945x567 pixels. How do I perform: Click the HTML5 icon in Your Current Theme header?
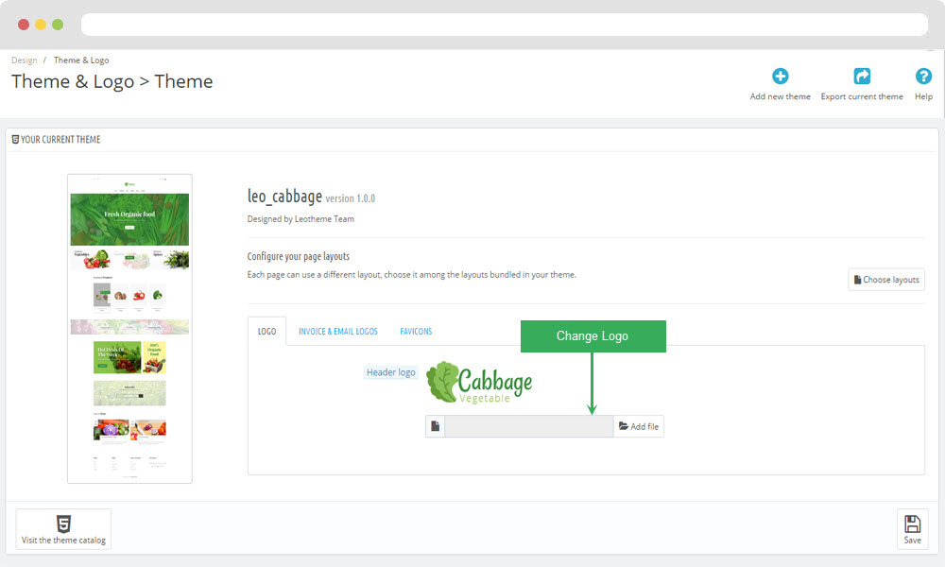pos(15,140)
